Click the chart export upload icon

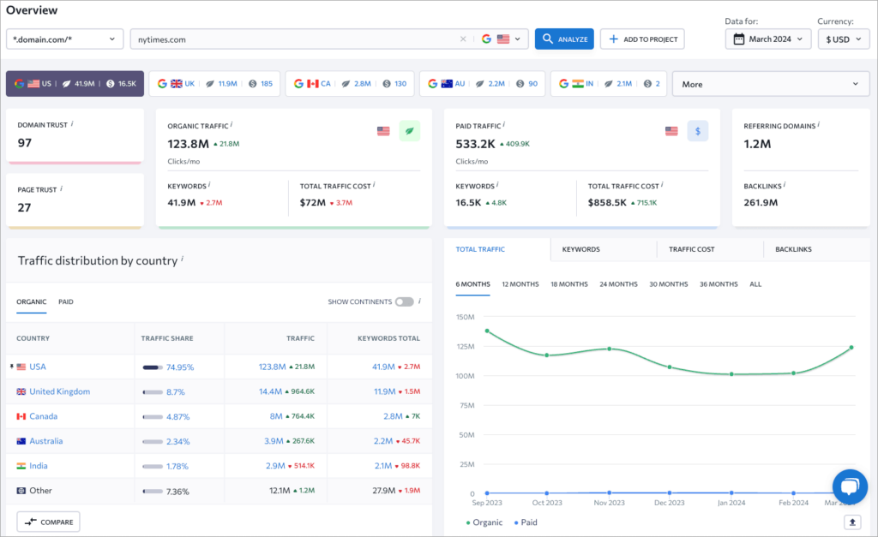click(852, 522)
